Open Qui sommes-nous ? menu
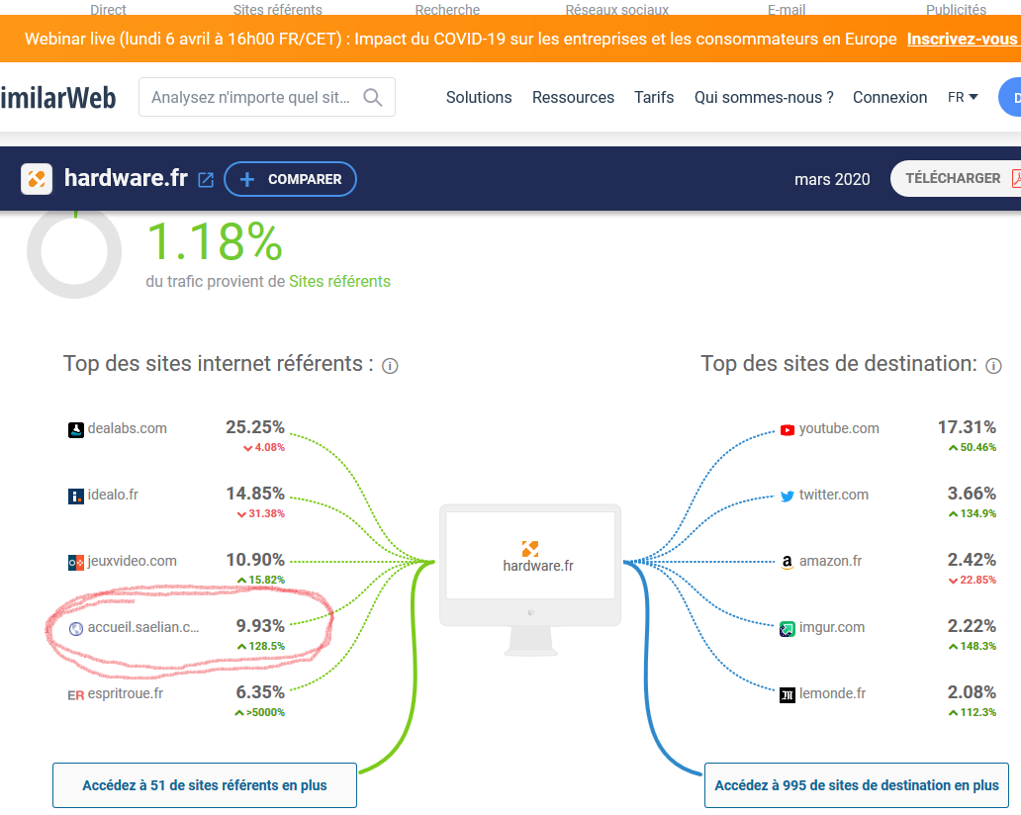The image size is (1021, 815). 763,97
